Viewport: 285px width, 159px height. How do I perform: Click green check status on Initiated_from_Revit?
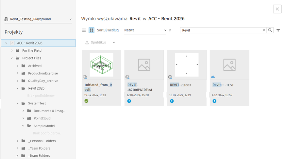(x=87, y=101)
